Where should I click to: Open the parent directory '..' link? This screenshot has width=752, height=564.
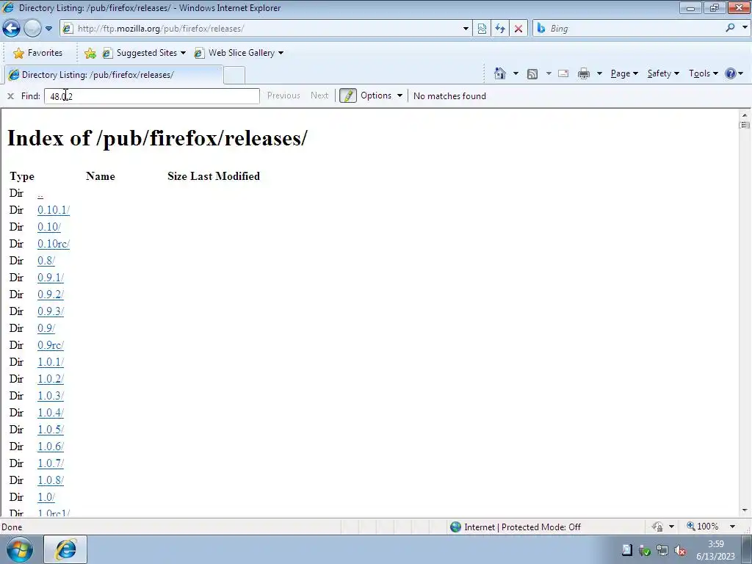point(40,194)
